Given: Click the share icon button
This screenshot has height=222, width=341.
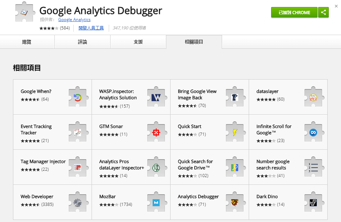Looking at the screenshot, I should click(x=323, y=12).
